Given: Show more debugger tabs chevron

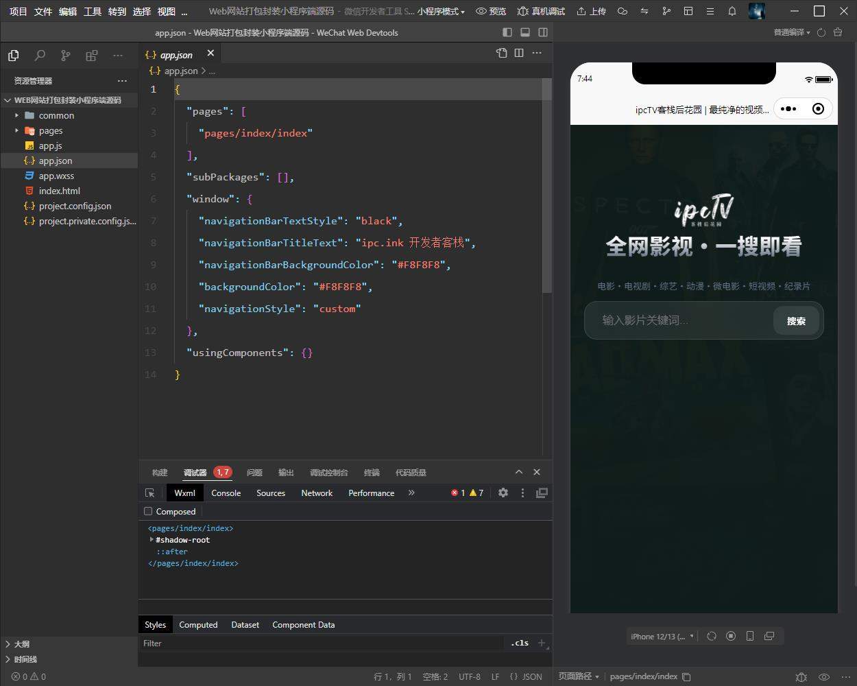Looking at the screenshot, I should pyautogui.click(x=411, y=493).
